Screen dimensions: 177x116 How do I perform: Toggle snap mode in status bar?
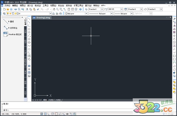pos(42,114)
